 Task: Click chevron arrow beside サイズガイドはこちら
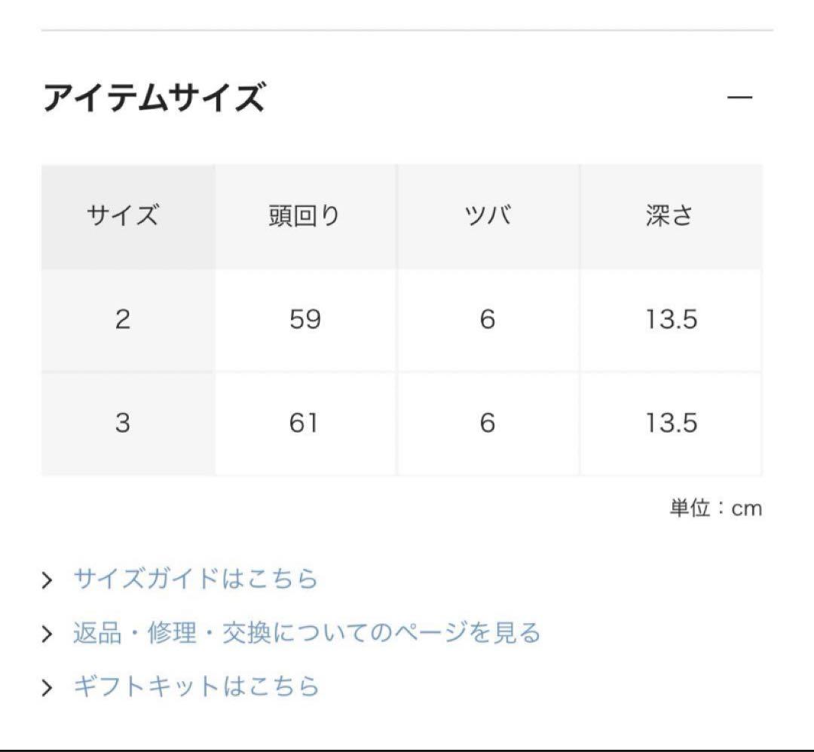pyautogui.click(x=47, y=580)
